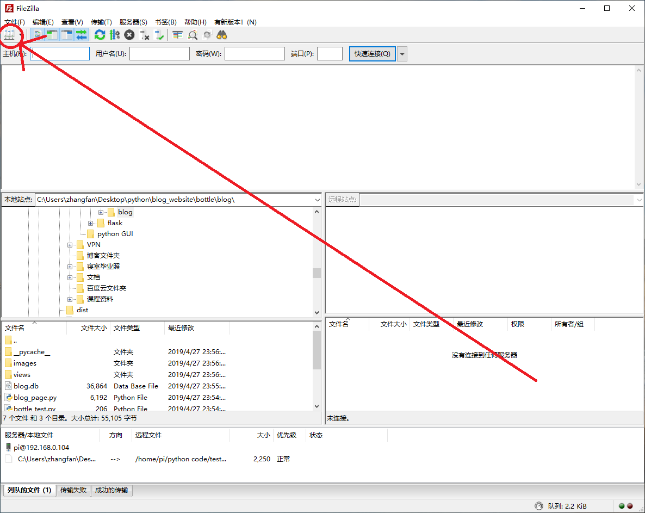Image resolution: width=645 pixels, height=513 pixels.
Task: Click the local file list scrollbar thumb
Action: tap(317, 350)
